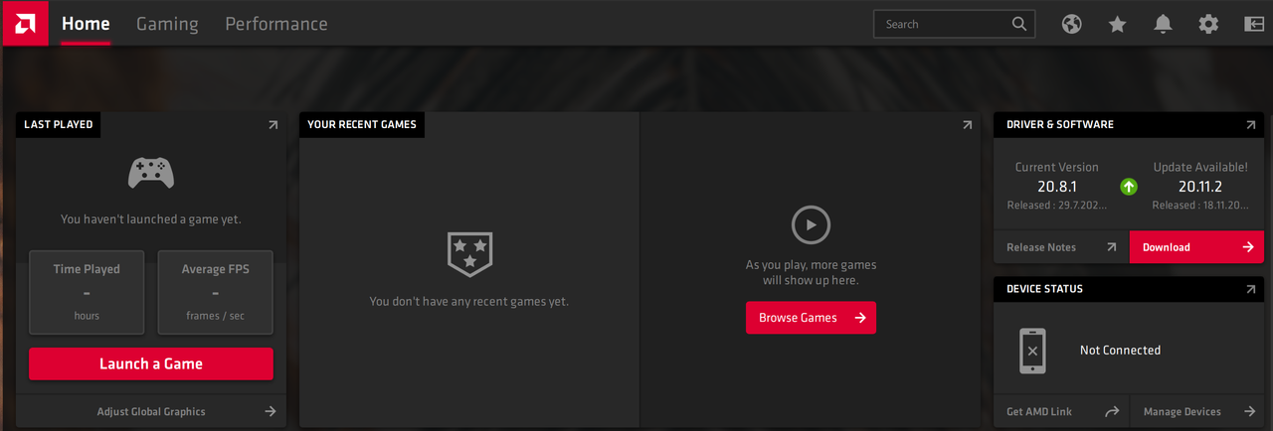Open notifications bell icon
The width and height of the screenshot is (1273, 431).
1163,24
